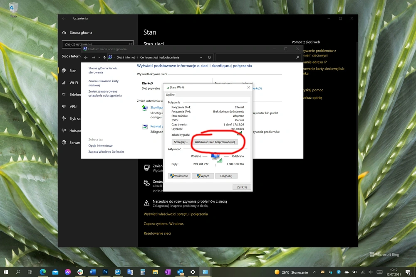Viewport: 416px width, 277px height.
Task: Select the Ogólne tab in Wi-Fi status
Action: coord(170,95)
